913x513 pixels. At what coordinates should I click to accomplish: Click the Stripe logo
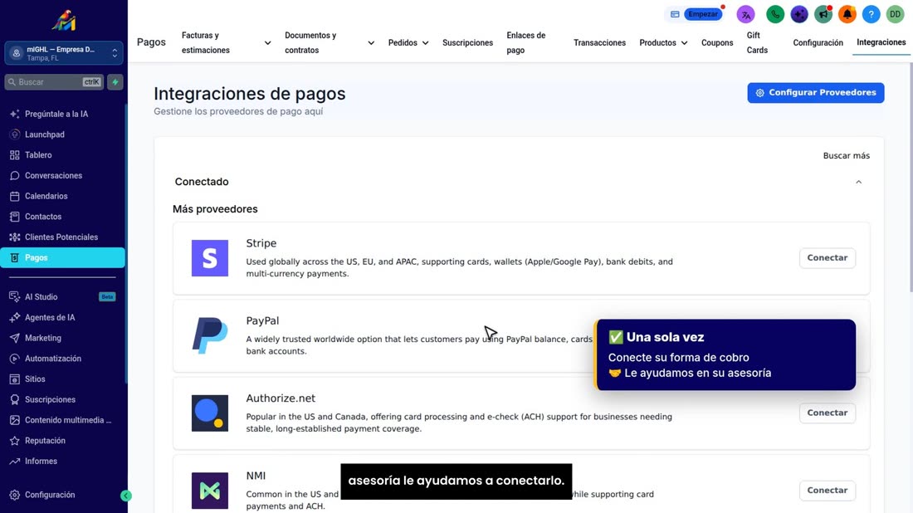coord(210,258)
